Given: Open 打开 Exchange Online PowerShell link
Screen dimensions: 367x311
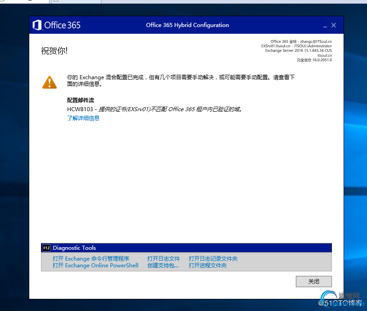Looking at the screenshot, I should (95, 266).
